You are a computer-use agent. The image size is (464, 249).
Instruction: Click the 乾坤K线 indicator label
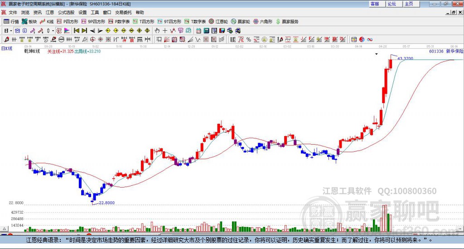pos(32,51)
